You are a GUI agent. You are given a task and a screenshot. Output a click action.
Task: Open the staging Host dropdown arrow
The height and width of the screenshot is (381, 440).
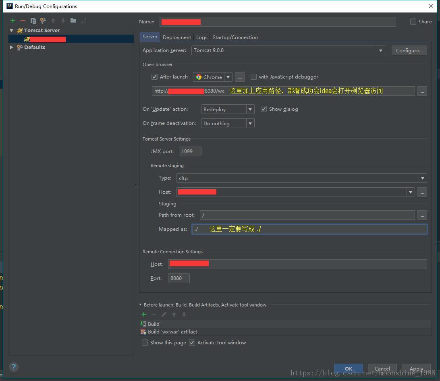[411, 192]
